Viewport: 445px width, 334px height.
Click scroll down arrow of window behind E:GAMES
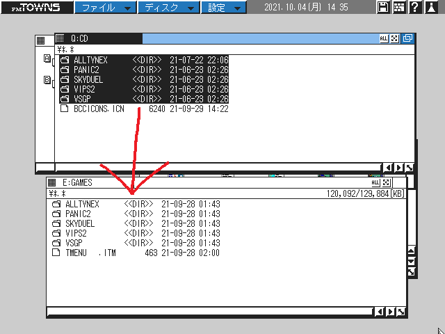tap(412, 261)
